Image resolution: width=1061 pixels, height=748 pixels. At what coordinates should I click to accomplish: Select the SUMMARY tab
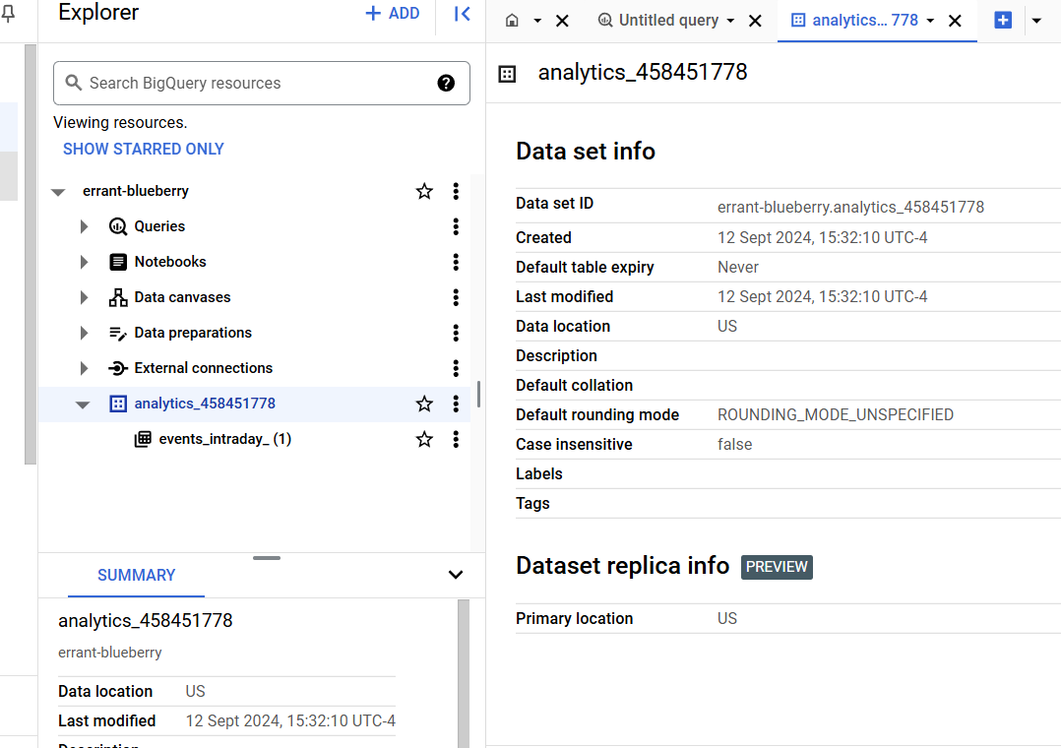[136, 576]
